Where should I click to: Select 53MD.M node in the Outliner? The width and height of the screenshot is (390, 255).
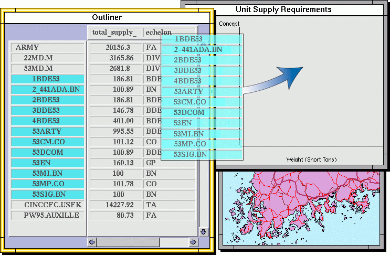47,69
